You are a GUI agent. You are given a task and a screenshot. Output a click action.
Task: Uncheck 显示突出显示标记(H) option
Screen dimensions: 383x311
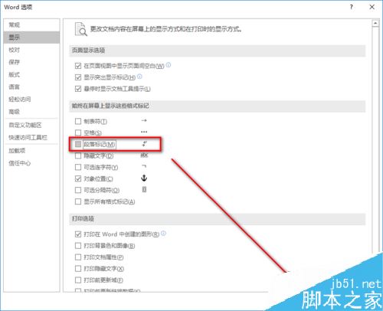pyautogui.click(x=78, y=77)
